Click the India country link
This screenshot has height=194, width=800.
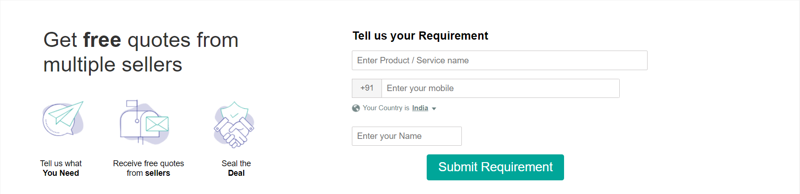(x=420, y=108)
